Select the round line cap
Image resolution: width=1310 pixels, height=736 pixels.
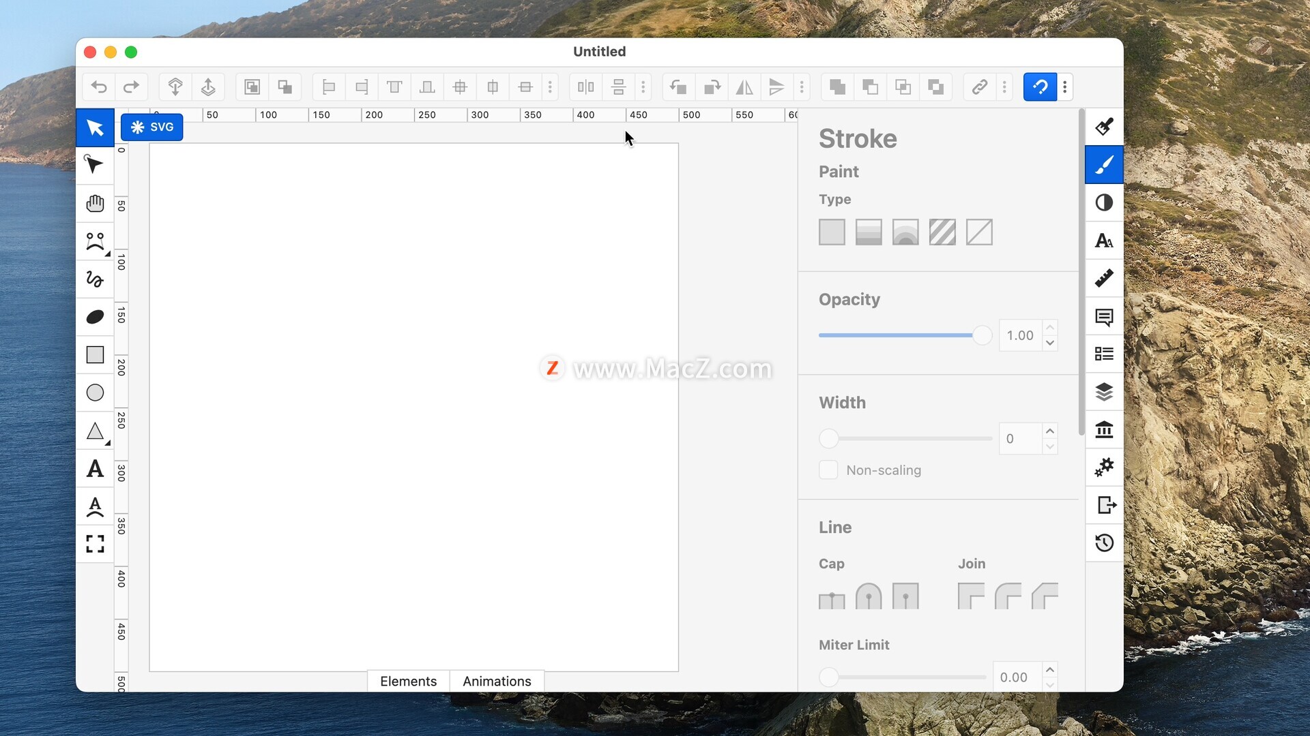tap(869, 596)
